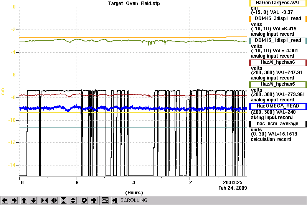Select the hac_bcm_average legend entry
This screenshot has width=307, height=205.
[278, 124]
